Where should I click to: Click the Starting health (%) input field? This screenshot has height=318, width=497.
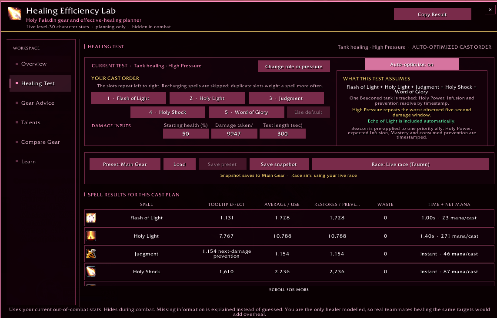(x=186, y=134)
